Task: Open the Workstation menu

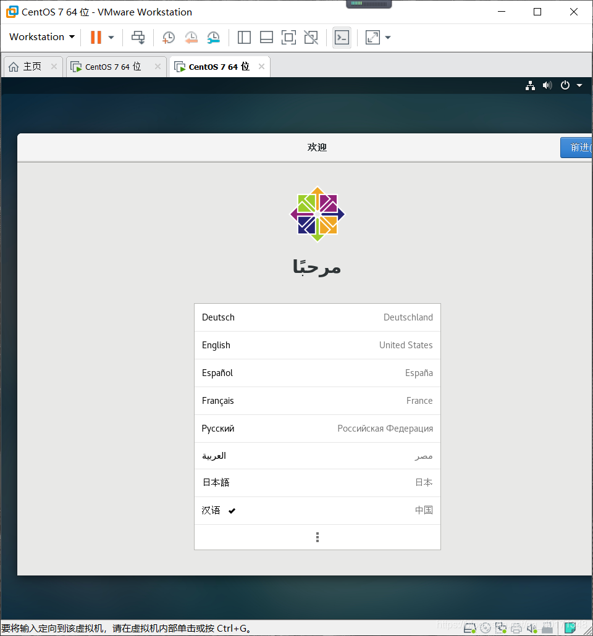Action: point(42,37)
